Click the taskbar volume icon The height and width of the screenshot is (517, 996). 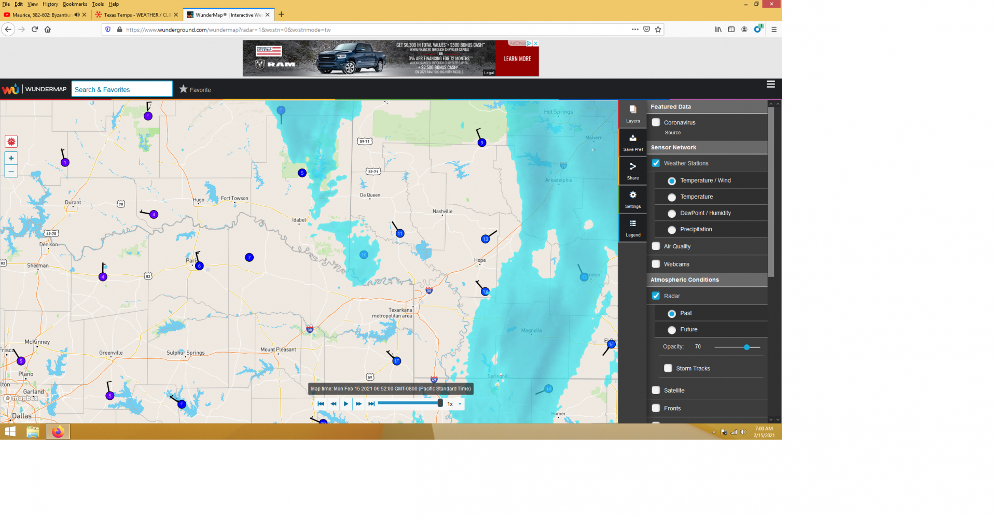pyautogui.click(x=743, y=432)
